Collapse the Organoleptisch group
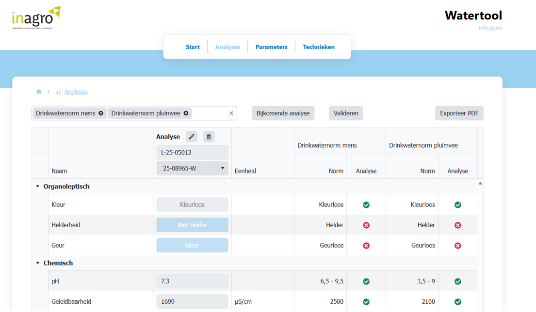Viewport: 536px width, 312px height. (38, 187)
